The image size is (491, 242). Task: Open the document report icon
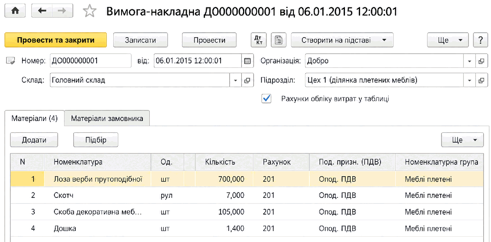[279, 40]
